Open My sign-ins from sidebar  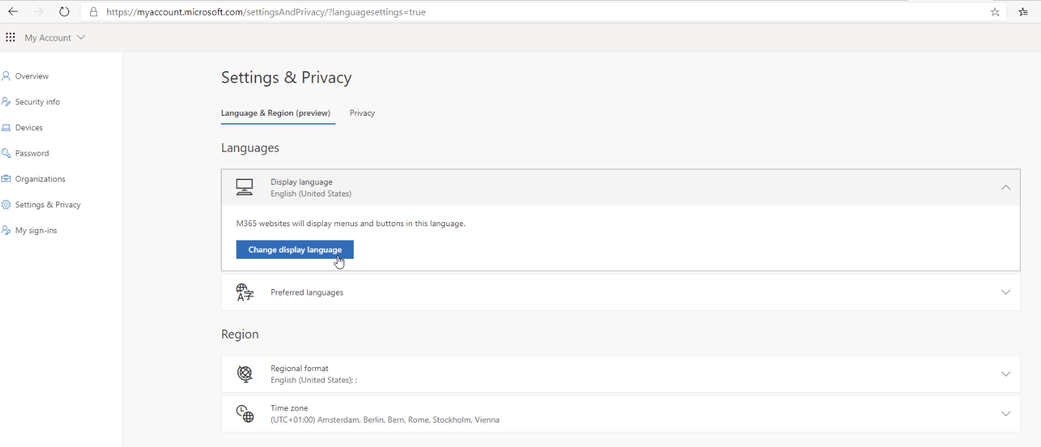36,231
